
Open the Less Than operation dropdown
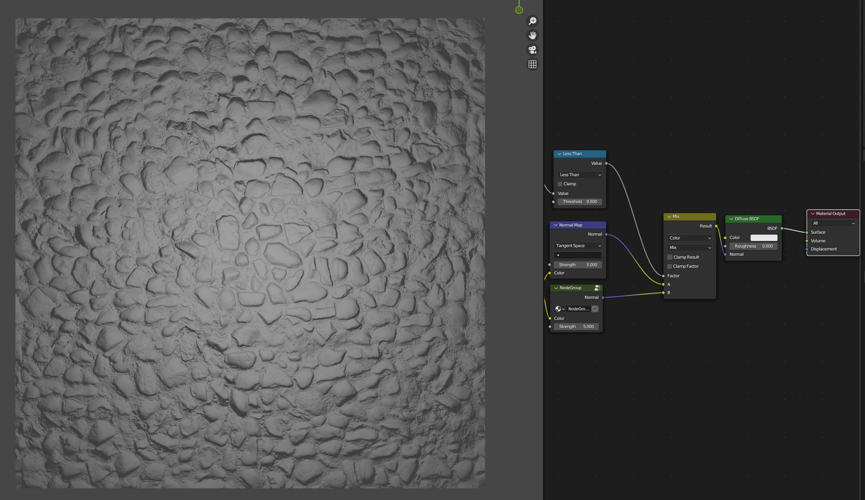(x=580, y=175)
